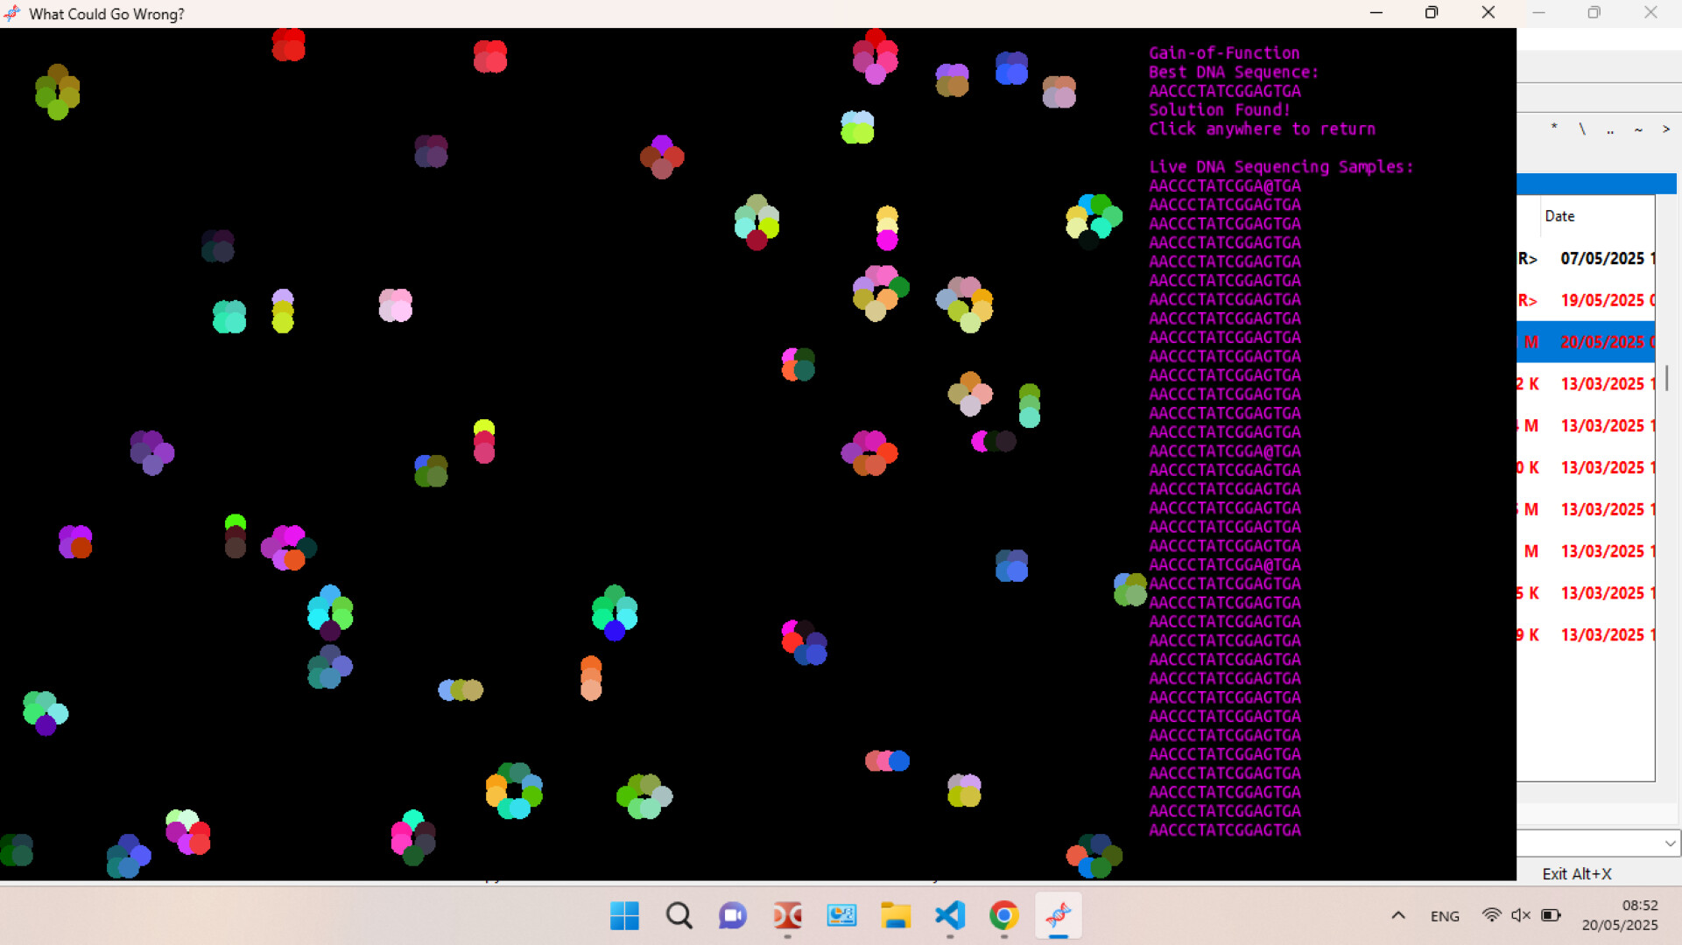Image resolution: width=1682 pixels, height=945 pixels.
Task: Open Windows Search from the taskbar
Action: coord(679,916)
